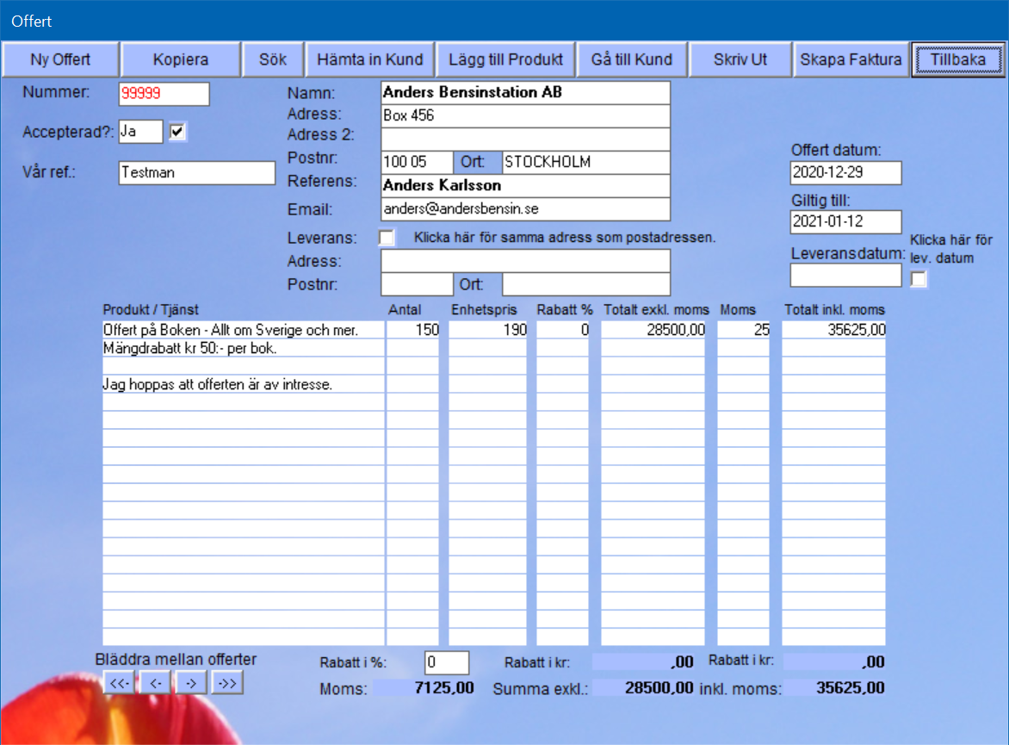
Task: Copy the offer using Kopiera
Action: pyautogui.click(x=181, y=59)
